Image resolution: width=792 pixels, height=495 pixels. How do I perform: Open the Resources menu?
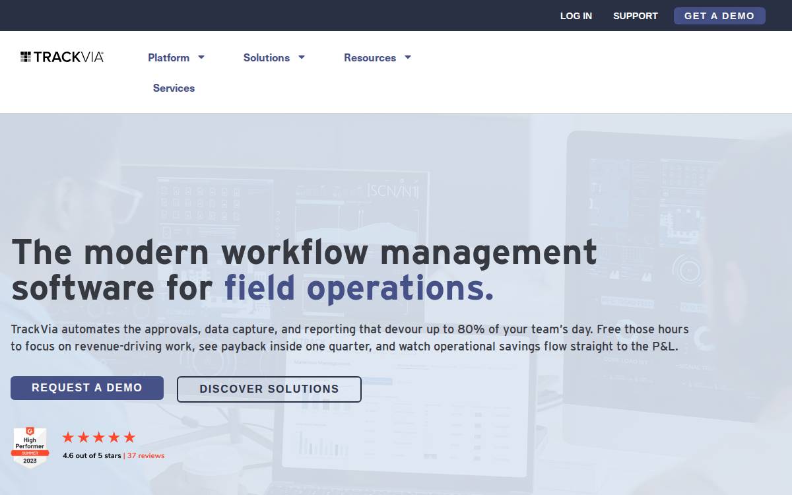(370, 57)
